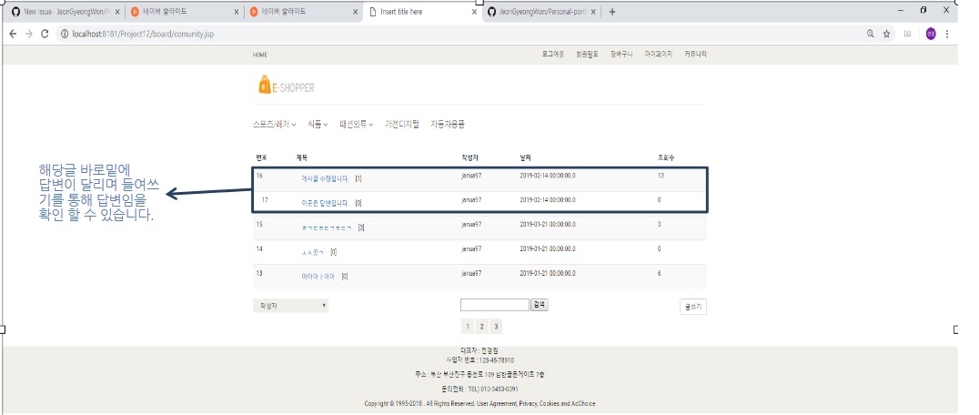Open the site information icon beside localhost URL

[x=65, y=34]
